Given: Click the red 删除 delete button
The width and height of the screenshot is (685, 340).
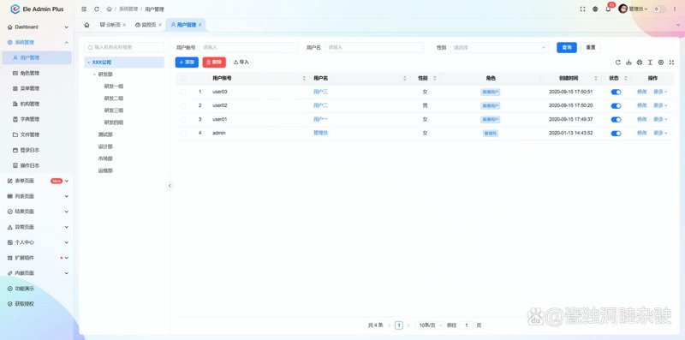Looking at the screenshot, I should coord(214,63).
